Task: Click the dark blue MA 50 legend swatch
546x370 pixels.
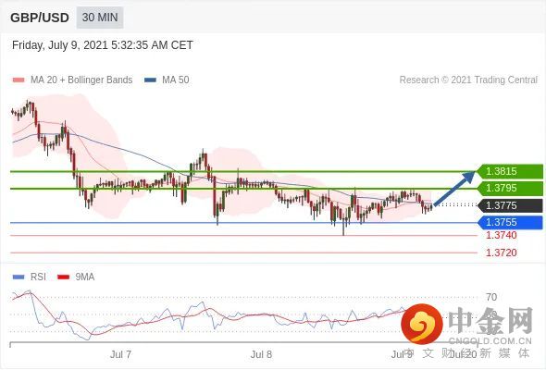Action: pos(150,80)
